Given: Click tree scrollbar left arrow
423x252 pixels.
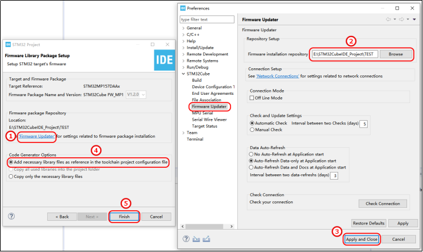Looking at the screenshot, I should point(183,227).
